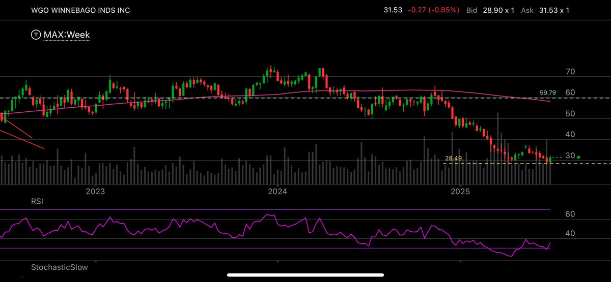The height and width of the screenshot is (282, 611).
Task: Tap the 2024 date axis label
Action: [x=278, y=192]
